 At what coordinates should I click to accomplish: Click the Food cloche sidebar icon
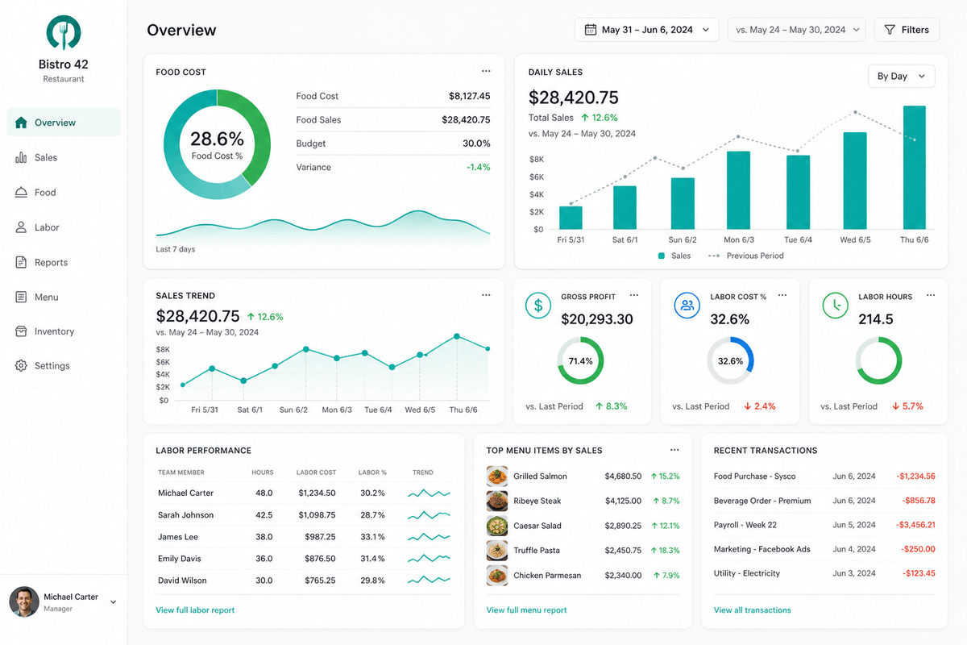click(x=21, y=192)
